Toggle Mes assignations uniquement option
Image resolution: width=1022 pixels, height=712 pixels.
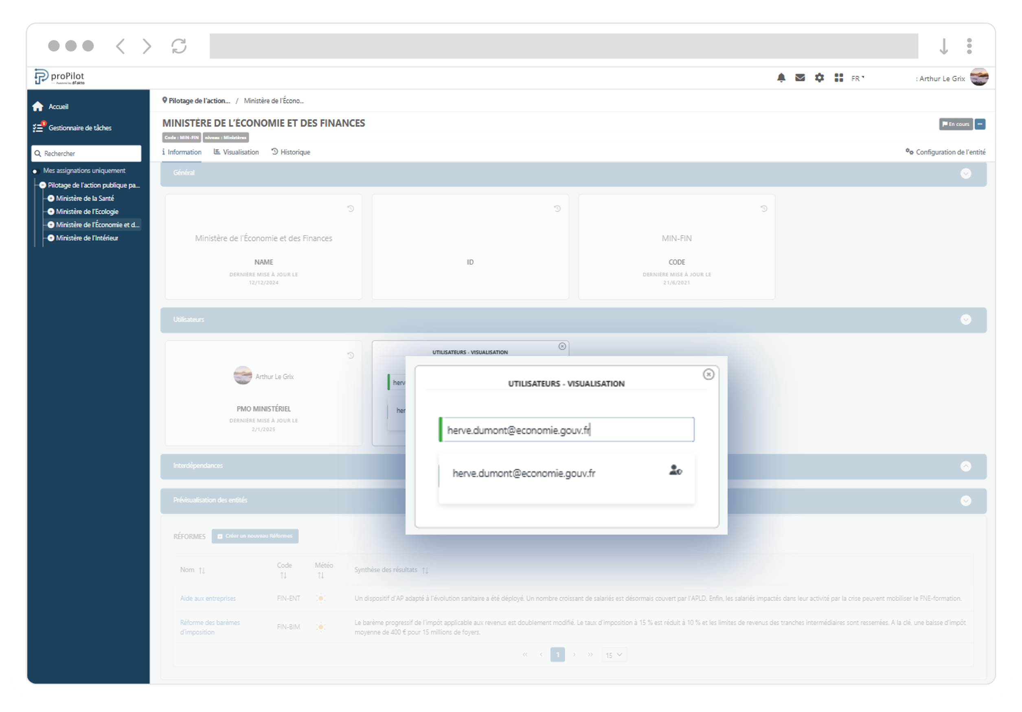coord(35,171)
